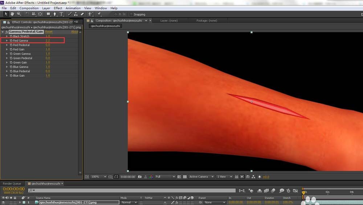
Task: Toggle the Red Gamma stopwatch
Action: [11, 41]
